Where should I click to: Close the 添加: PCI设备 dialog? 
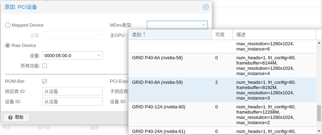tap(205, 7)
